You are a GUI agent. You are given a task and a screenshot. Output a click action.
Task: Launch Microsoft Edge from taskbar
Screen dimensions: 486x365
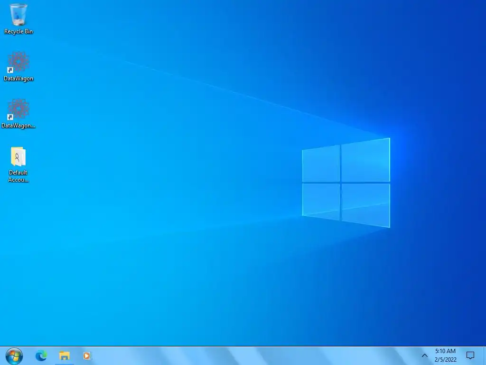tap(41, 355)
